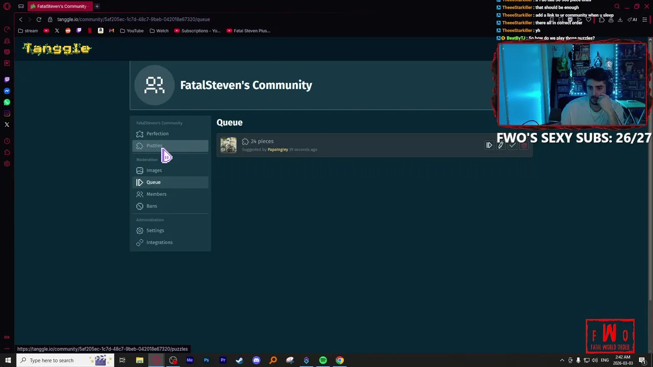Click the Integrations plug icon
The width and height of the screenshot is (653, 367).
click(140, 242)
